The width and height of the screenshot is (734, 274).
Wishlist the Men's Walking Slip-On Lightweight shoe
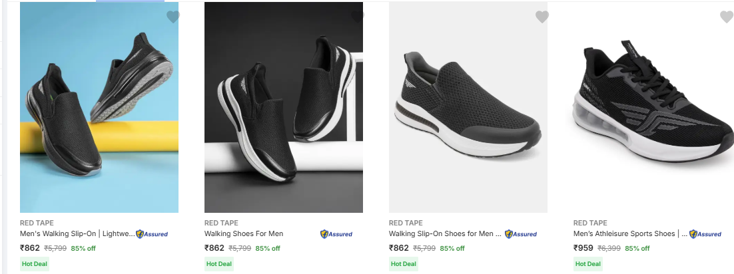click(173, 17)
